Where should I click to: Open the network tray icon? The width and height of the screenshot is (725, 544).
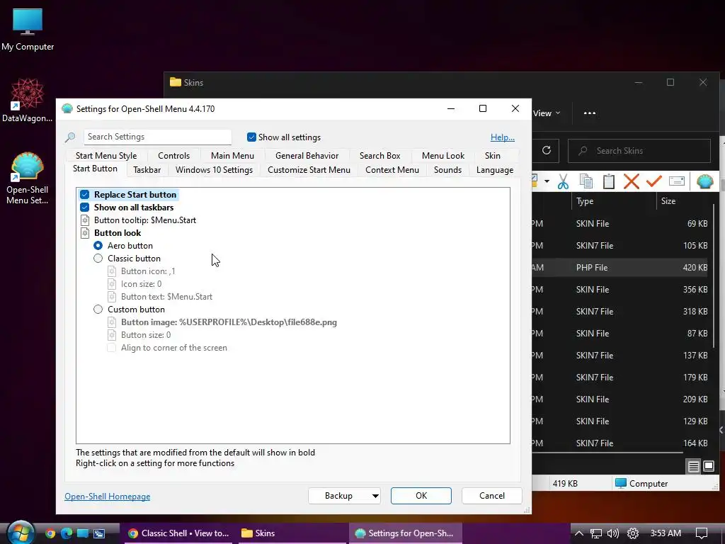(x=596, y=533)
